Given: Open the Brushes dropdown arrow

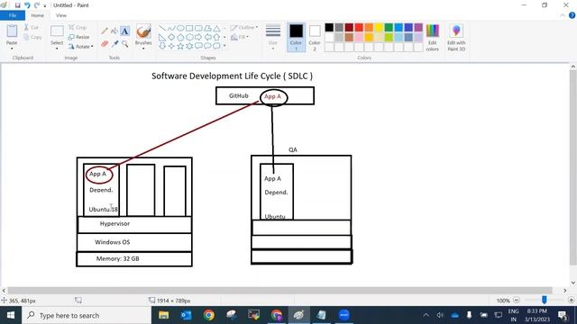Looking at the screenshot, I should [143, 49].
